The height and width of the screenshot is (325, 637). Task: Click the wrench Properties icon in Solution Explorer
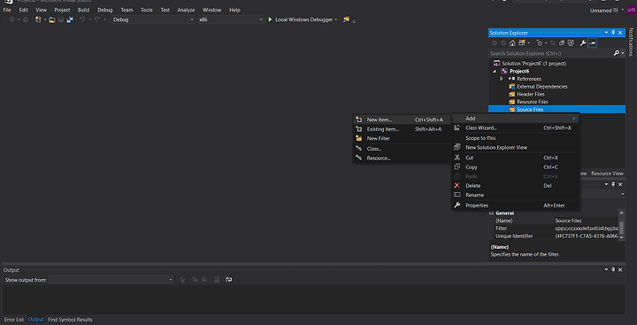pos(583,43)
